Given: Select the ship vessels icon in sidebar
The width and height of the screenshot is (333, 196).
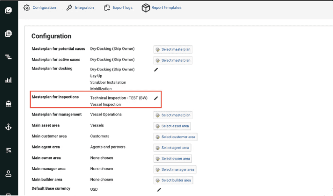Looking at the screenshot, I should coord(8,104).
